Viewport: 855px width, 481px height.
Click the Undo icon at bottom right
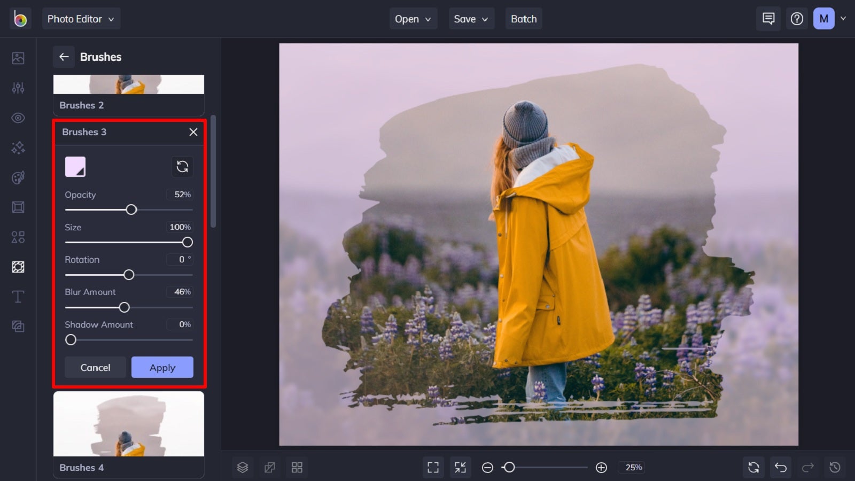[x=780, y=467]
